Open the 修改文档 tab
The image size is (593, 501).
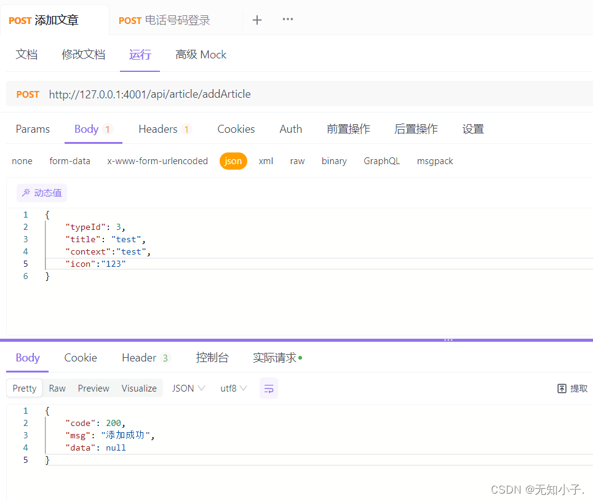83,55
